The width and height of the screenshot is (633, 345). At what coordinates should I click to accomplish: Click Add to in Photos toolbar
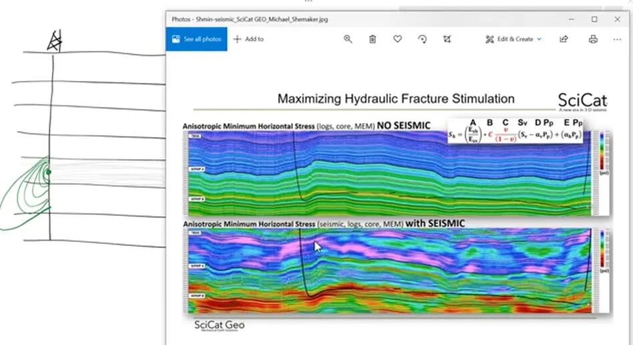click(x=248, y=39)
